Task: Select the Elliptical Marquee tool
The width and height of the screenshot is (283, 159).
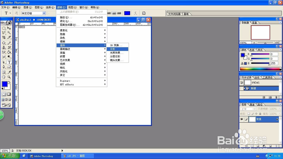Action: tap(4, 28)
